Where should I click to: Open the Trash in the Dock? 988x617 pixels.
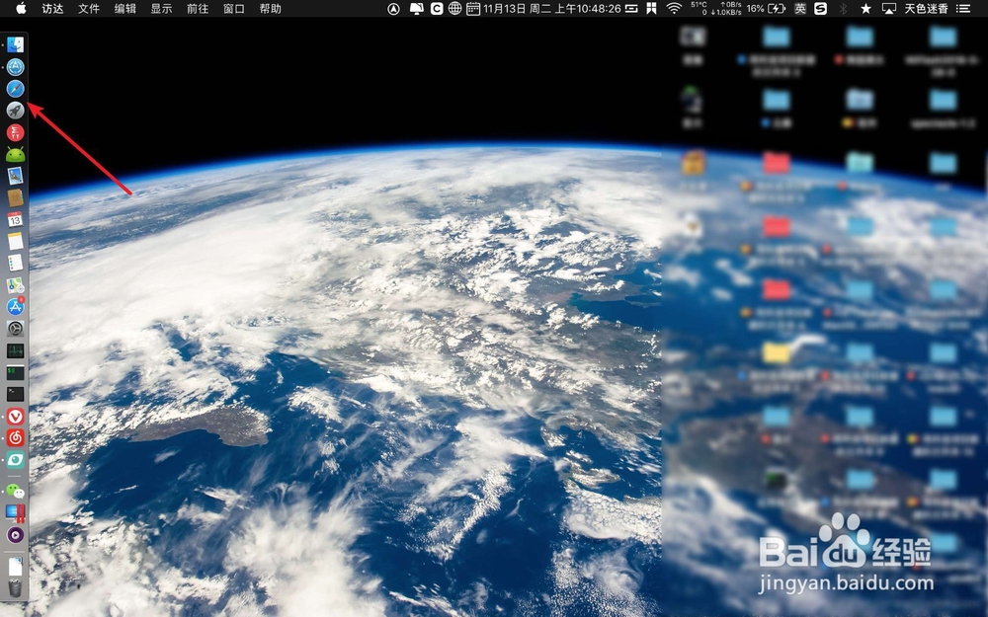point(15,588)
